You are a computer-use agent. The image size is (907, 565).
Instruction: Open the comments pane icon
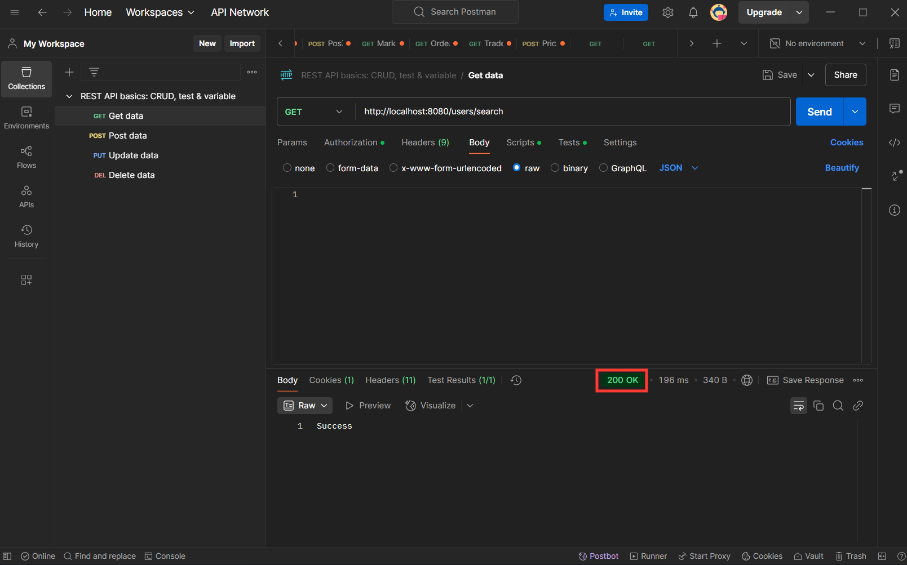pyautogui.click(x=895, y=109)
